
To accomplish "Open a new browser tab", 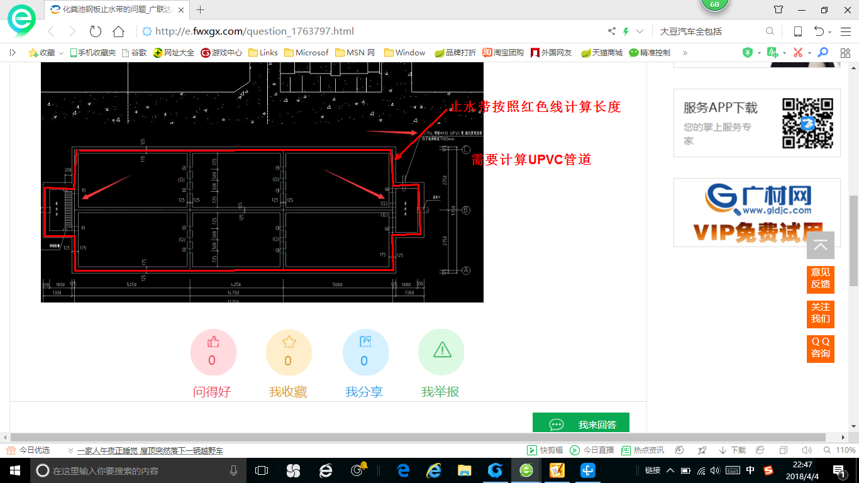I will [x=201, y=9].
